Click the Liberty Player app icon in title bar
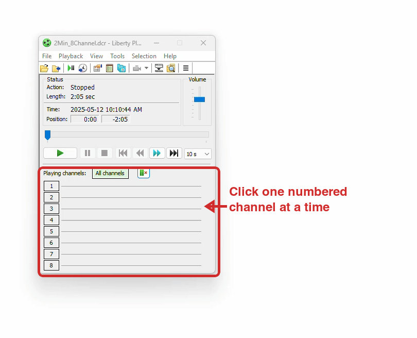Viewport: 417px width, 338px height. point(47,43)
